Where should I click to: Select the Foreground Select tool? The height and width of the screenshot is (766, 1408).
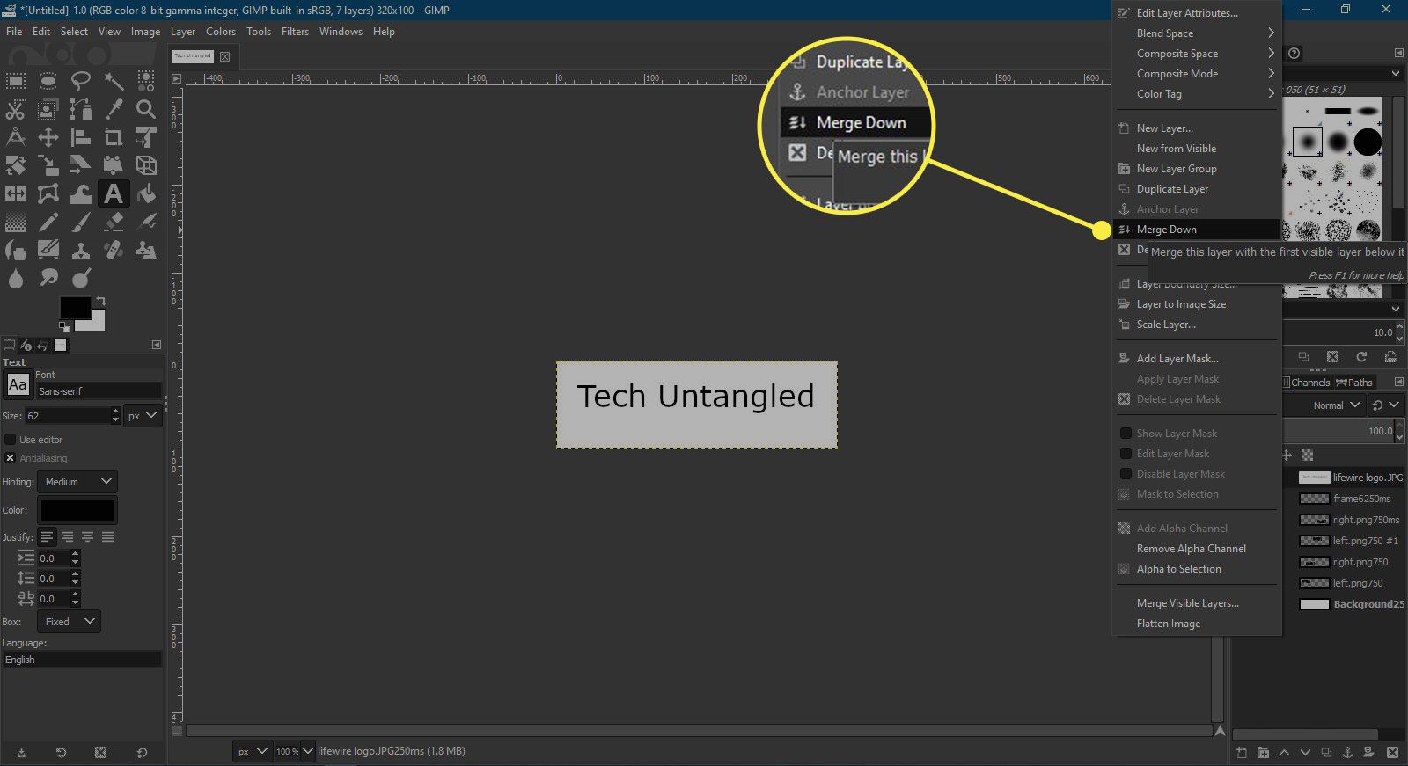[48, 109]
